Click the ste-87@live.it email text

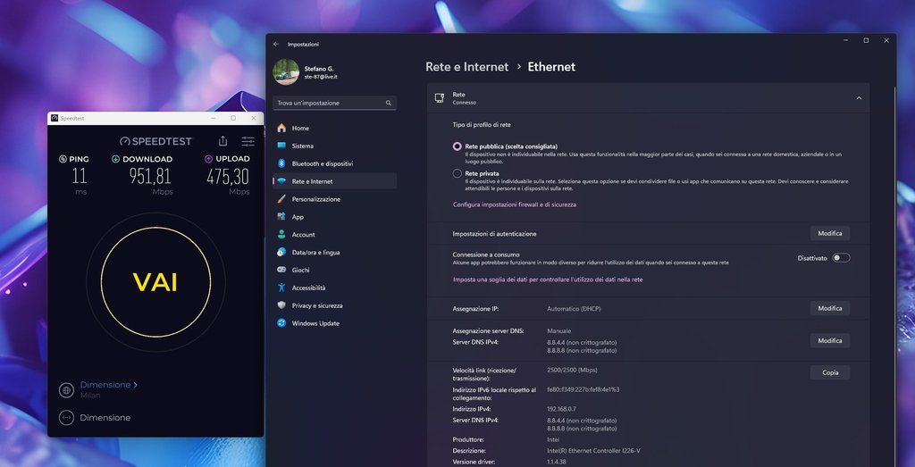pos(321,77)
